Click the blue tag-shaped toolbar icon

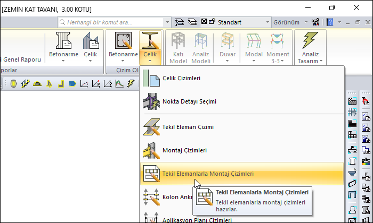tap(72, 84)
